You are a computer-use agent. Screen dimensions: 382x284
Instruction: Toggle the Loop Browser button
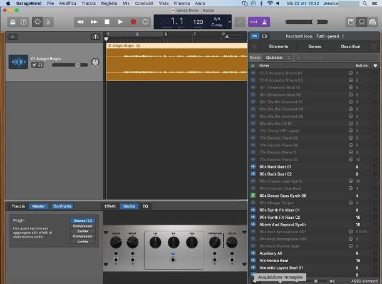pyautogui.click(x=362, y=22)
